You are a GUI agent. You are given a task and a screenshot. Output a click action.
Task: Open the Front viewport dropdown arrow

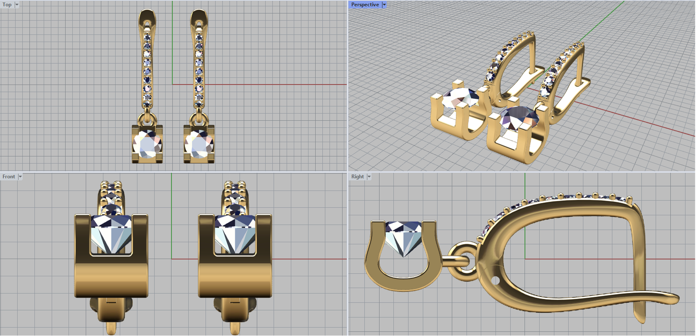[20, 177]
